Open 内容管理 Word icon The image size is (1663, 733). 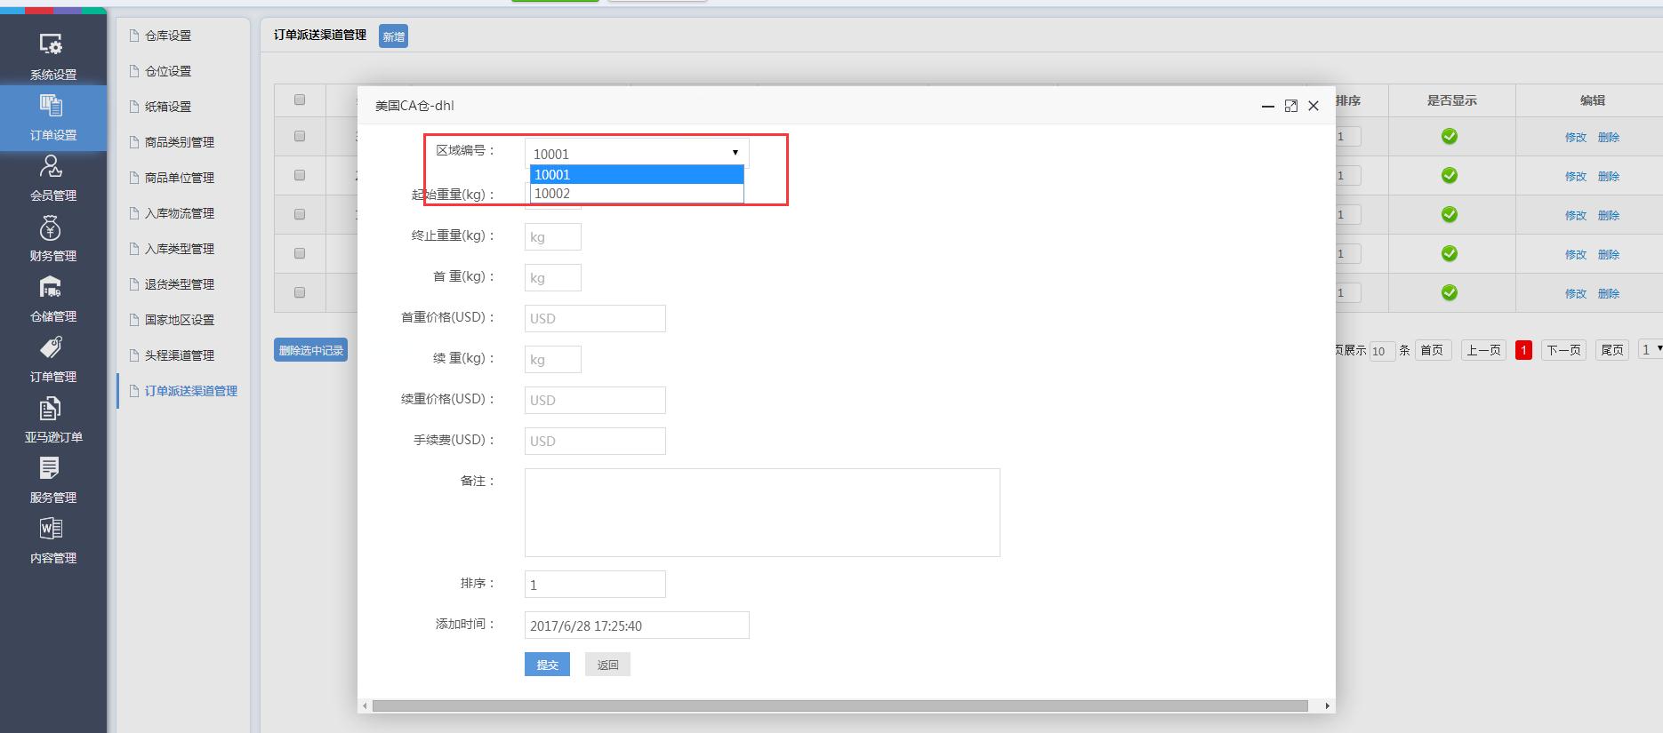click(x=52, y=529)
